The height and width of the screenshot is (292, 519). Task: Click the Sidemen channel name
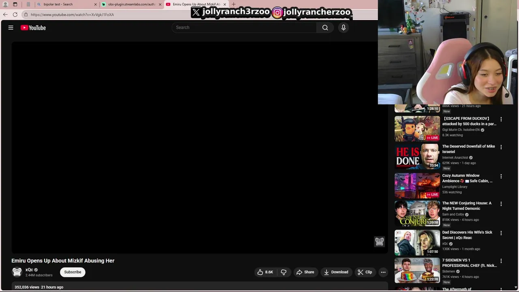(x=448, y=272)
